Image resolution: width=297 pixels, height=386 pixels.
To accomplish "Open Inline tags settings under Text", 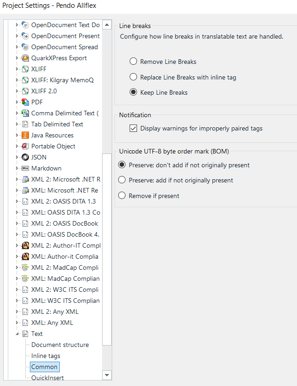I will (x=46, y=356).
